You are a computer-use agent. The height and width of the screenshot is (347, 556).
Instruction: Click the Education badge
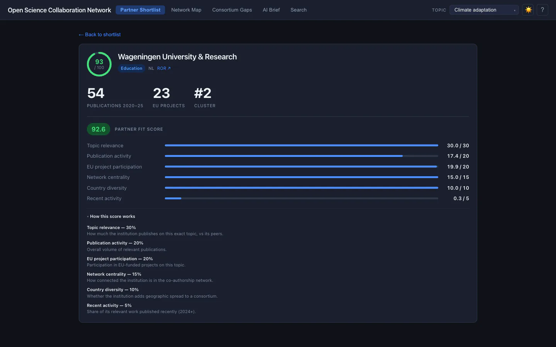point(132,68)
